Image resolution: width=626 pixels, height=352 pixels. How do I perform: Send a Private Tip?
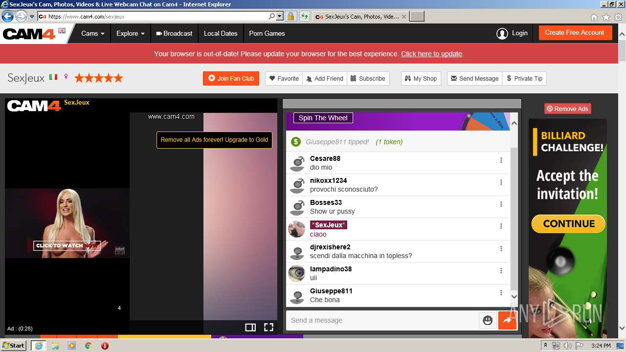point(524,78)
